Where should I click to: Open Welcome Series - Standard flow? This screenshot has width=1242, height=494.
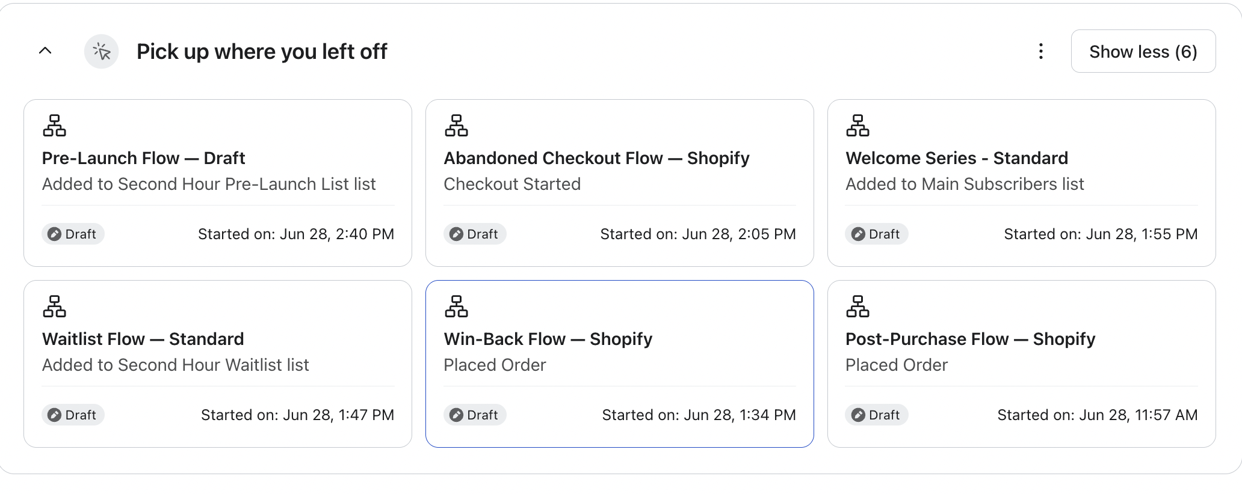(957, 158)
